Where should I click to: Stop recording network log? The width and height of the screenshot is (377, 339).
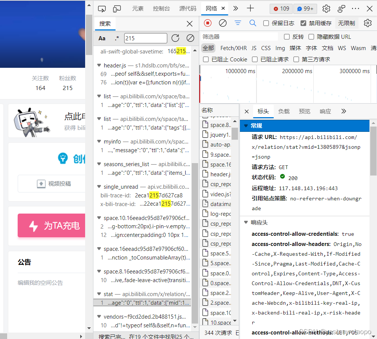[208, 23]
